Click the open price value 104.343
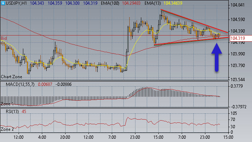The width and height of the screenshot is (252, 142). click(x=37, y=3)
